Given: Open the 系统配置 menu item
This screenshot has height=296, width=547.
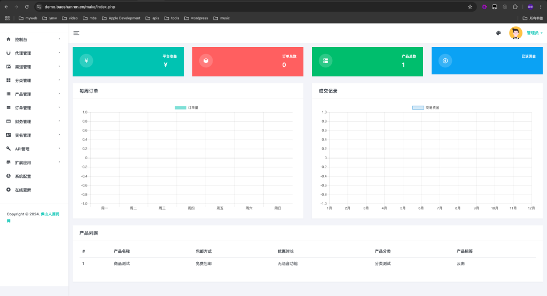Looking at the screenshot, I should pyautogui.click(x=34, y=176).
